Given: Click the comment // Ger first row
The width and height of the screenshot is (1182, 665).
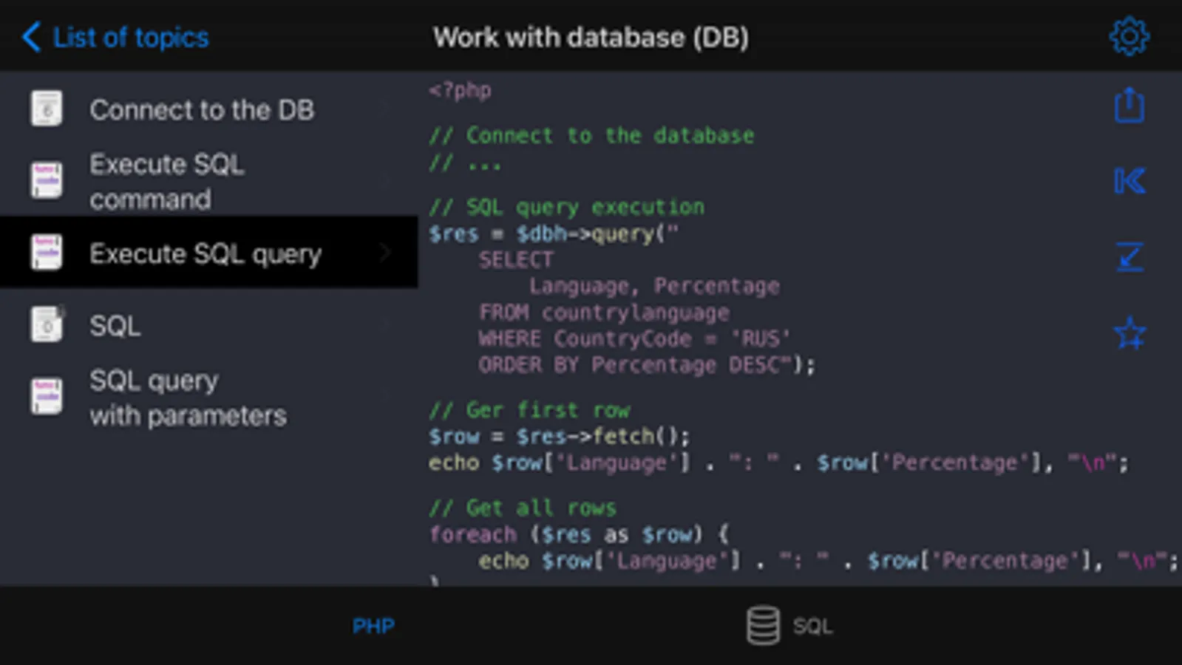Looking at the screenshot, I should [529, 410].
